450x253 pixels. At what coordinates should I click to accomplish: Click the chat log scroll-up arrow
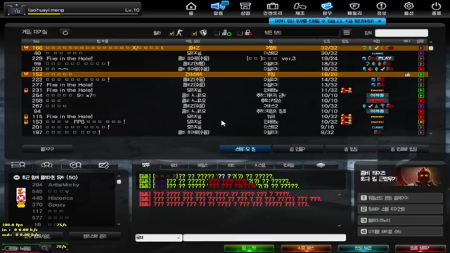point(340,195)
